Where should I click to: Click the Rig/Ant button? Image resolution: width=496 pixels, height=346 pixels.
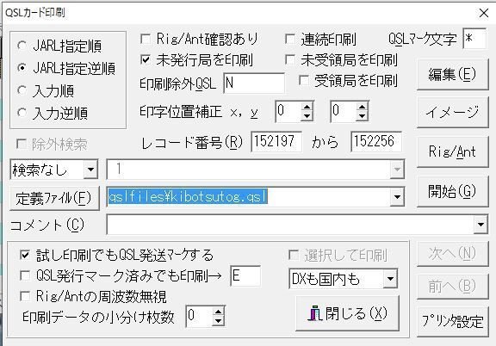click(x=452, y=151)
